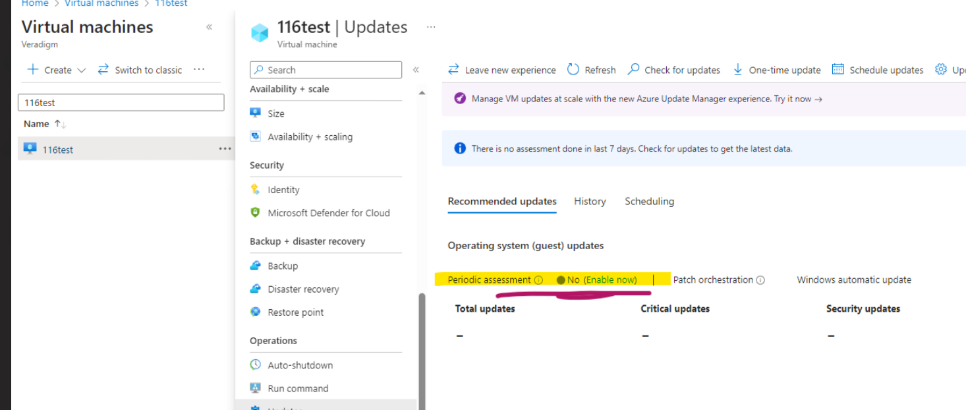The height and width of the screenshot is (410, 966).
Task: Click the 116test virtual machine cube icon
Action: [260, 32]
